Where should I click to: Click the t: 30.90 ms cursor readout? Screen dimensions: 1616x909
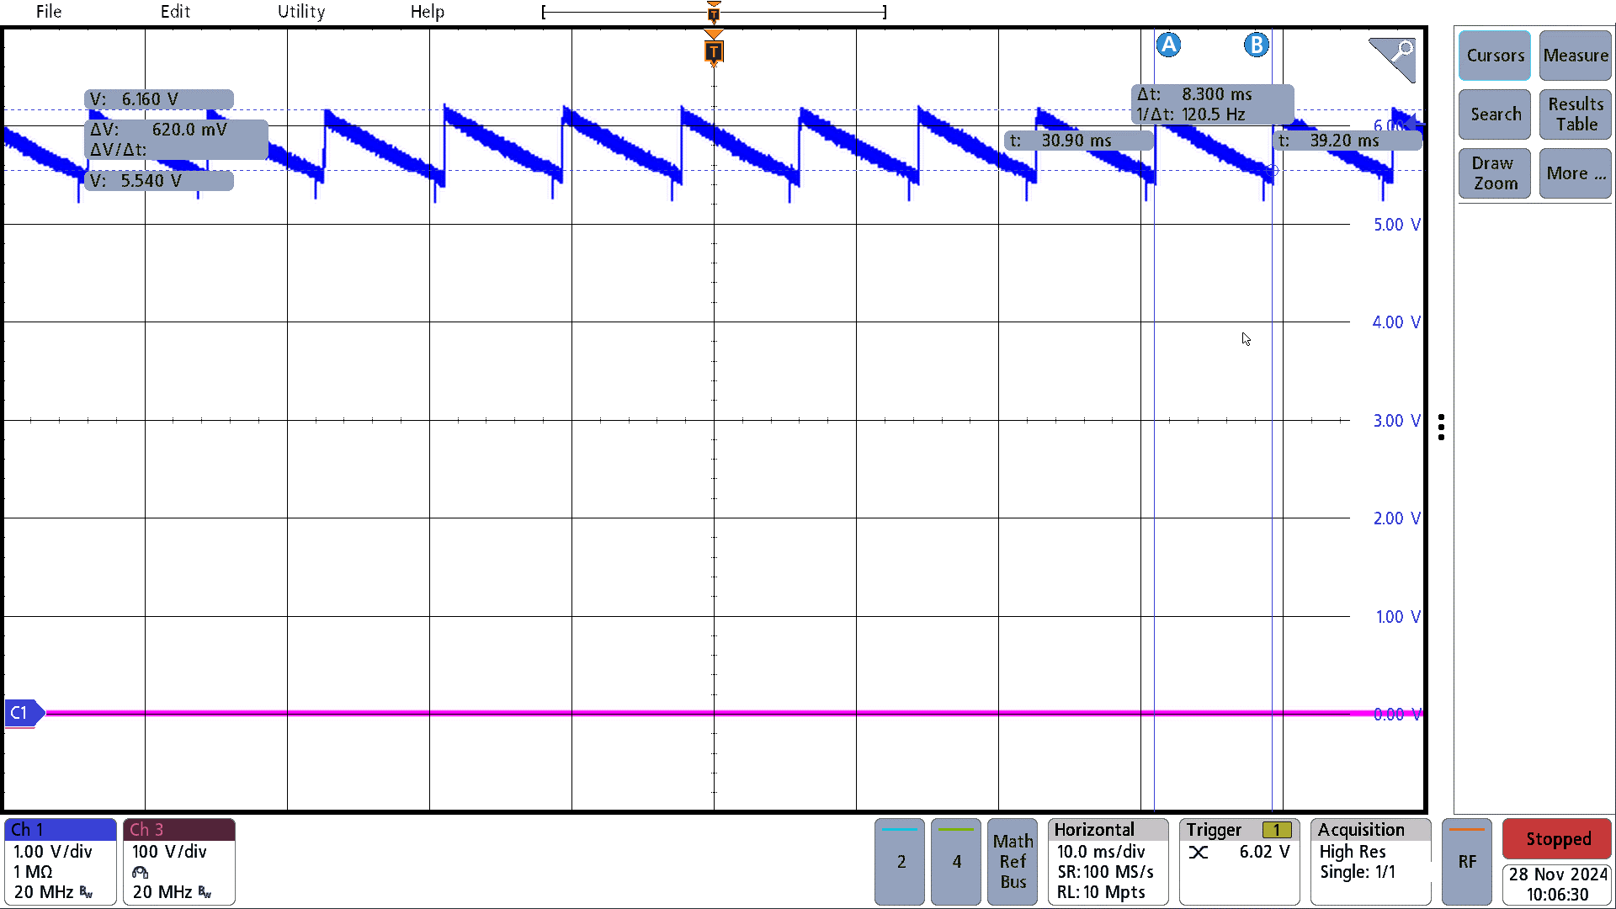[x=1079, y=141]
